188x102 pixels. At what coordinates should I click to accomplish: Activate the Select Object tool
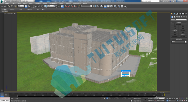pos(26,6)
